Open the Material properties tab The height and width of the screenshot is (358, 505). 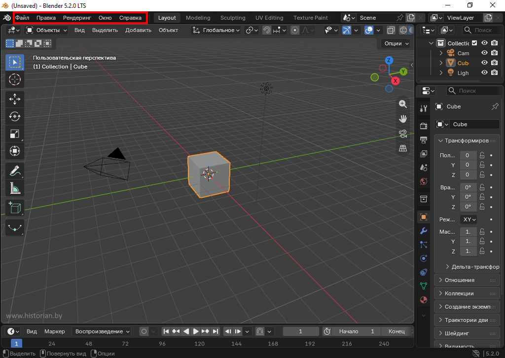[424, 300]
